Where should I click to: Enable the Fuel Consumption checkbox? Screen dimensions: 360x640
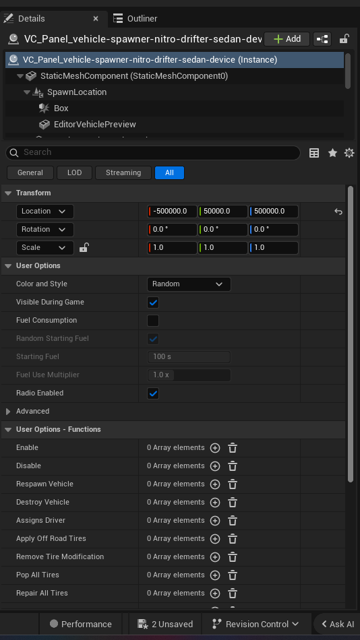coord(153,321)
